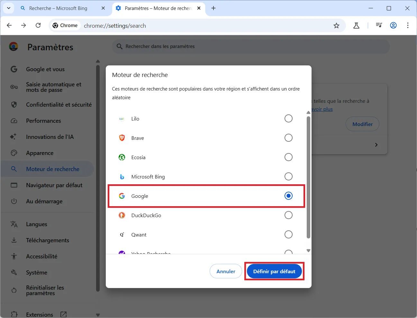
Task: Click the dialog list scrollbar thumb
Action: [x=308, y=177]
